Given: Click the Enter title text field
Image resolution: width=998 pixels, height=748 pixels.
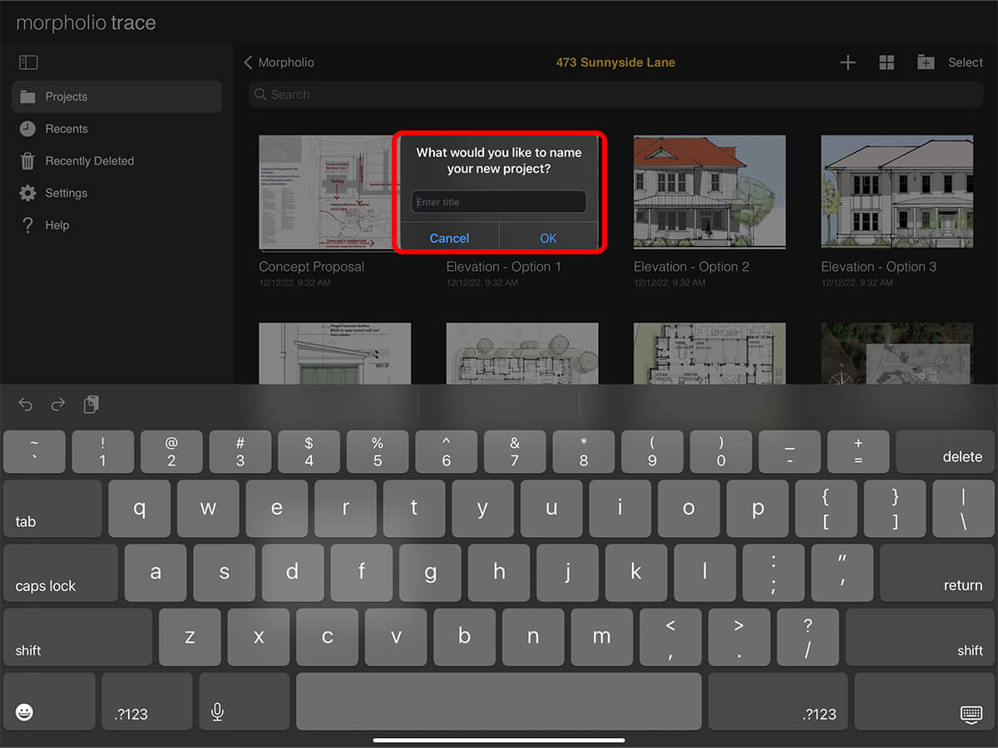Looking at the screenshot, I should pyautogui.click(x=499, y=202).
